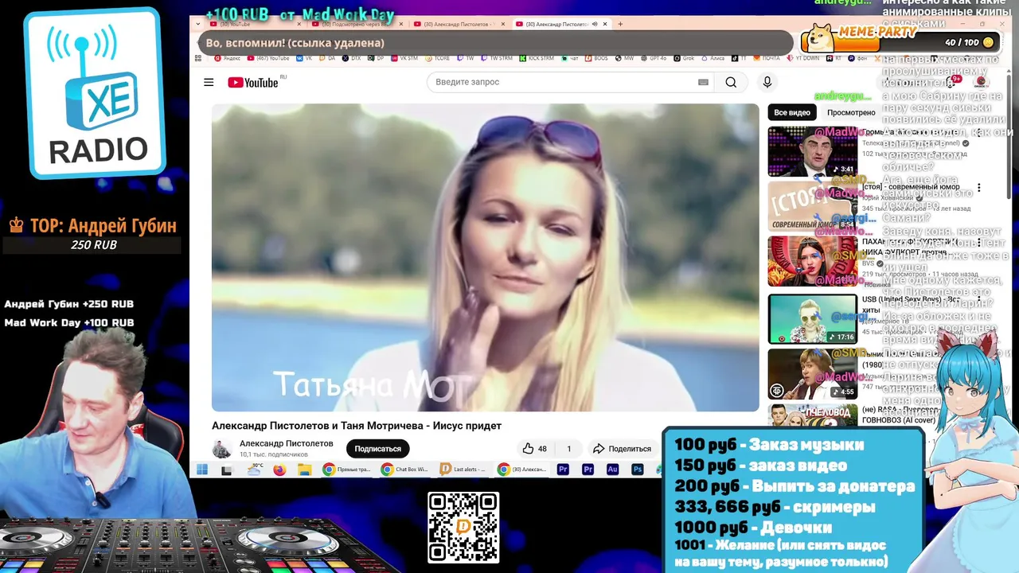Open [стоя] современный юмор thumbnail
1019x573 pixels.
[x=812, y=206]
